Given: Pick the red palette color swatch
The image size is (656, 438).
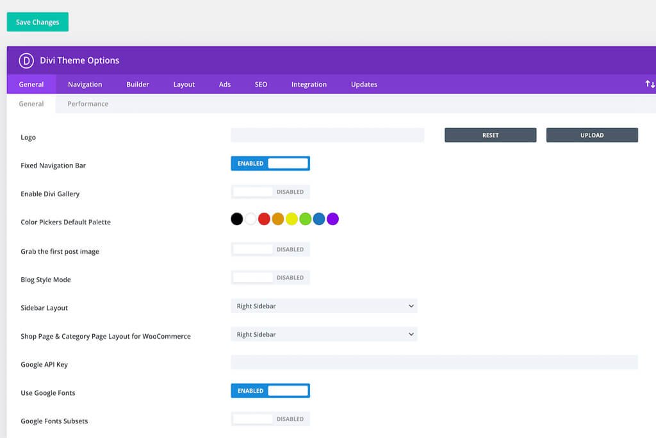Looking at the screenshot, I should pos(264,219).
